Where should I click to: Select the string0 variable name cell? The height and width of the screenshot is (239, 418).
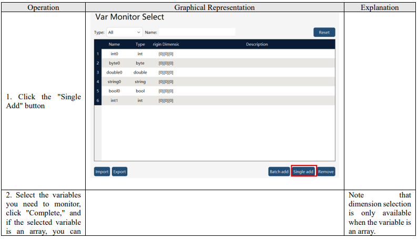point(115,82)
